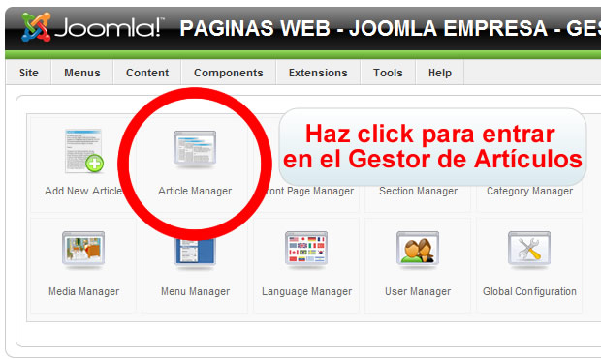Open the Category Manager link
This screenshot has width=601, height=359.
point(529,191)
